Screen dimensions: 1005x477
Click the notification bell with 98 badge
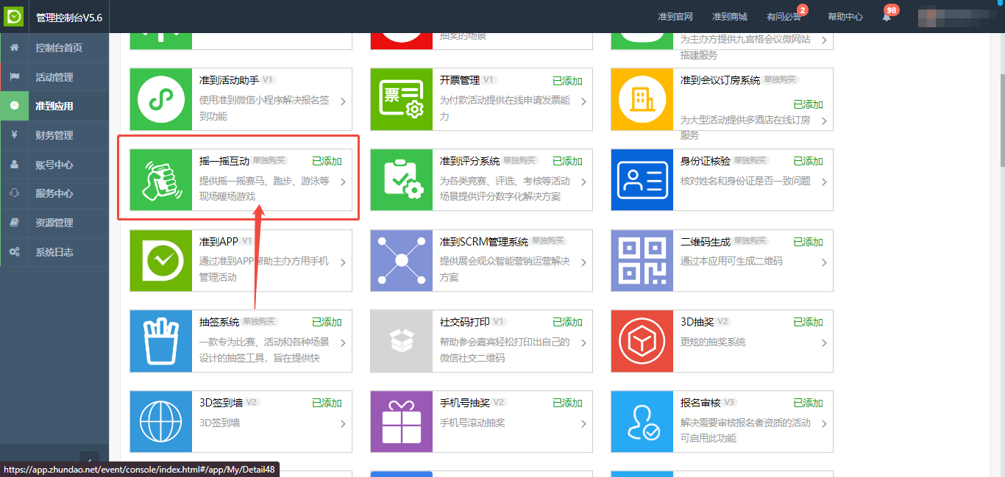click(887, 16)
